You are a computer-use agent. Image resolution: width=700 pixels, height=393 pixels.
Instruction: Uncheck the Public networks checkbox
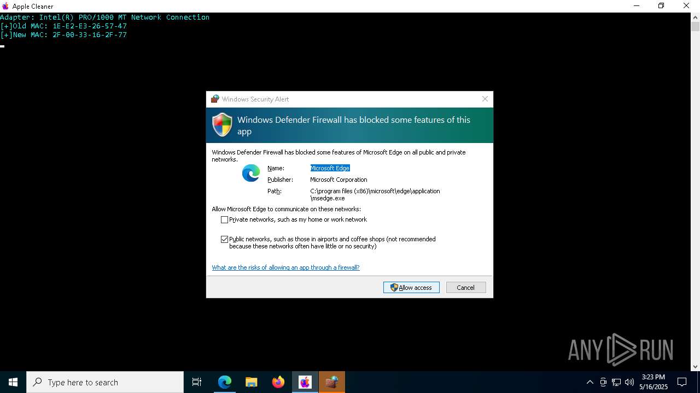pos(224,239)
